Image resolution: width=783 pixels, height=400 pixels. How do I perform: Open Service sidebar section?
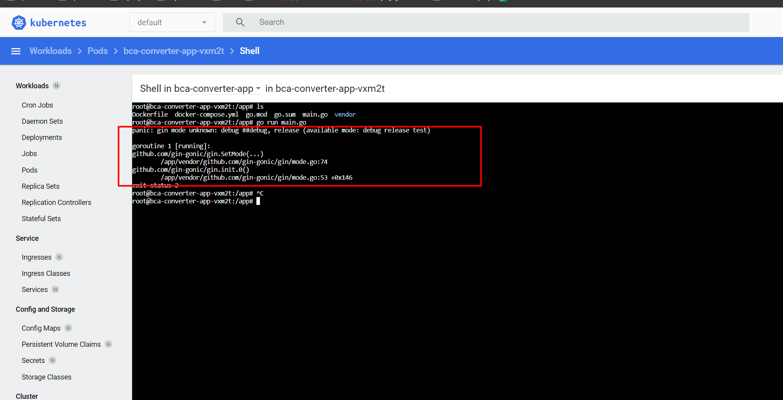[x=27, y=238]
